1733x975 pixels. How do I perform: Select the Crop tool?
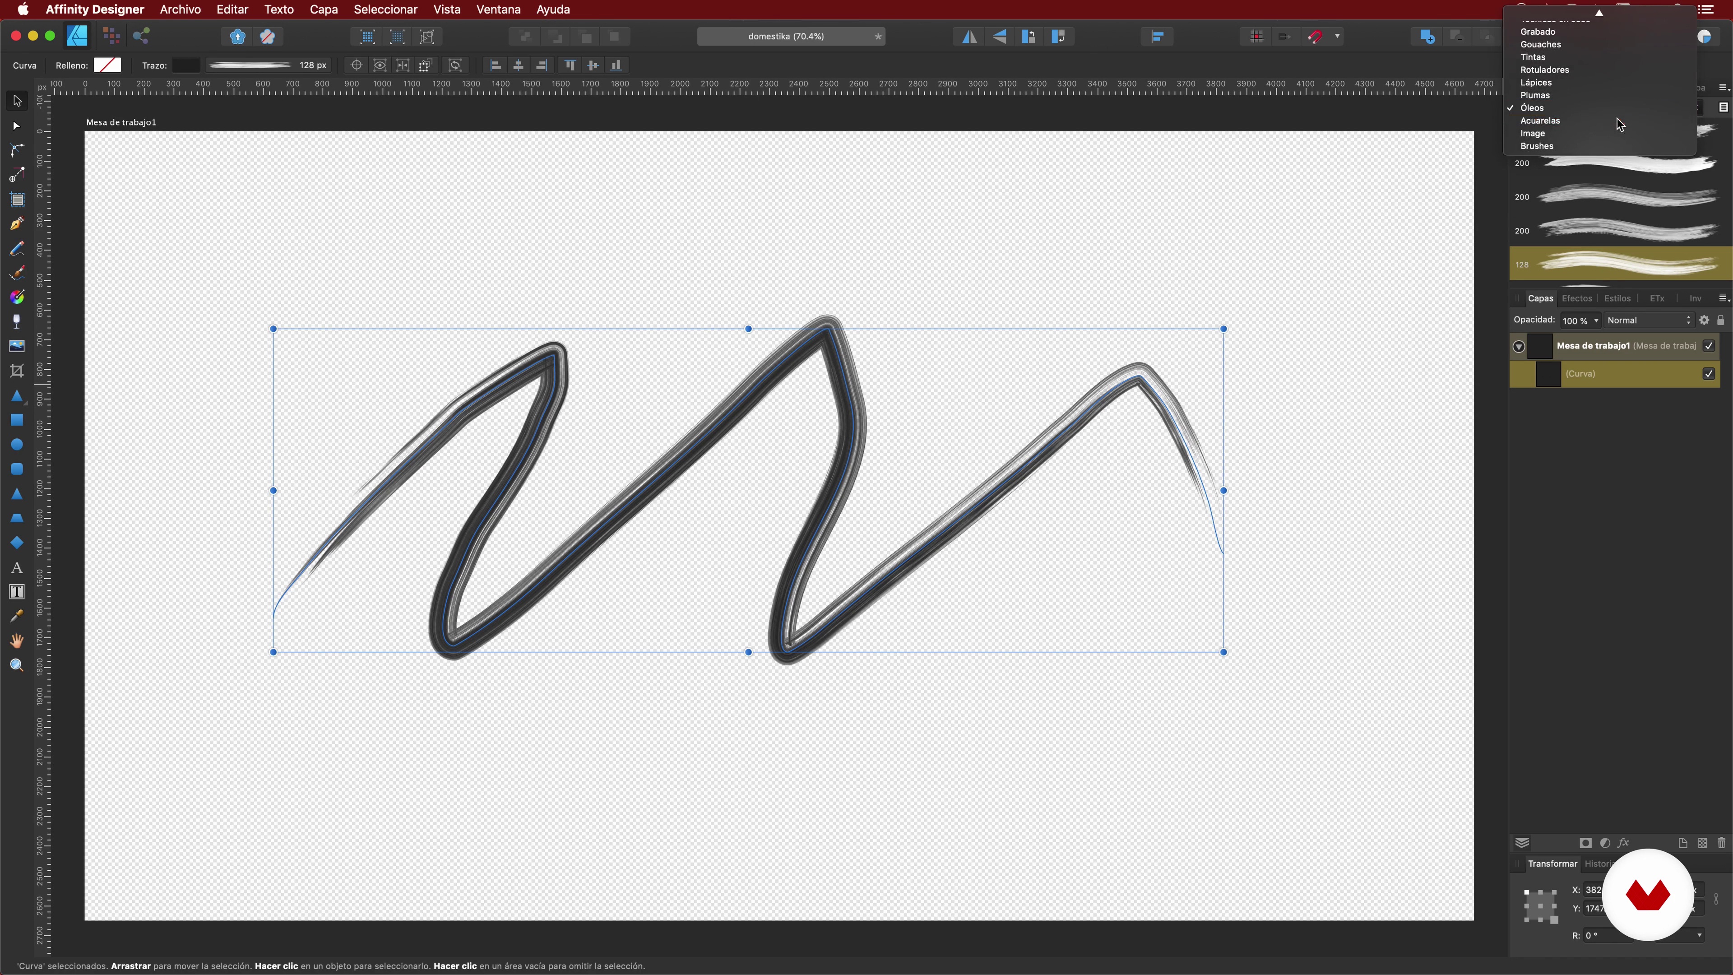[17, 371]
